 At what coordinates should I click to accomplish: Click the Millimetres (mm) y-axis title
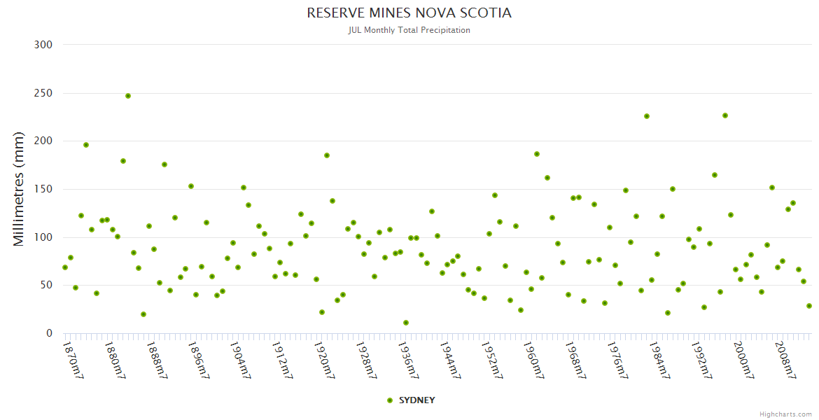click(x=19, y=189)
